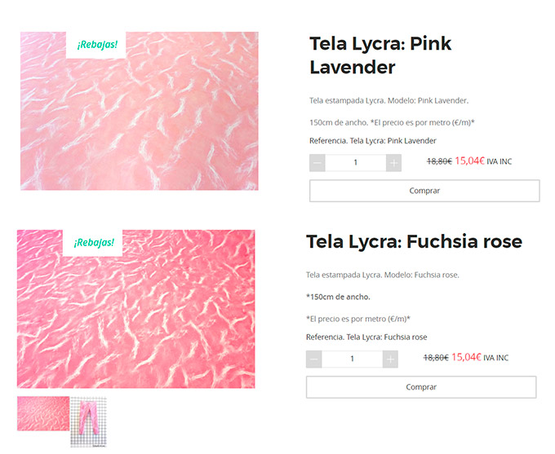
Task: Select the pink leggings thumbnail
Action: [88, 422]
